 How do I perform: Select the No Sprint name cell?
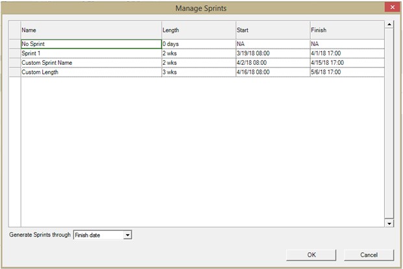point(92,44)
